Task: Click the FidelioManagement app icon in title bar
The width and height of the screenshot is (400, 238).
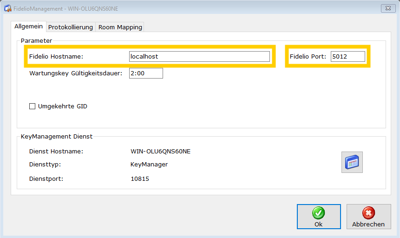Action: point(8,8)
